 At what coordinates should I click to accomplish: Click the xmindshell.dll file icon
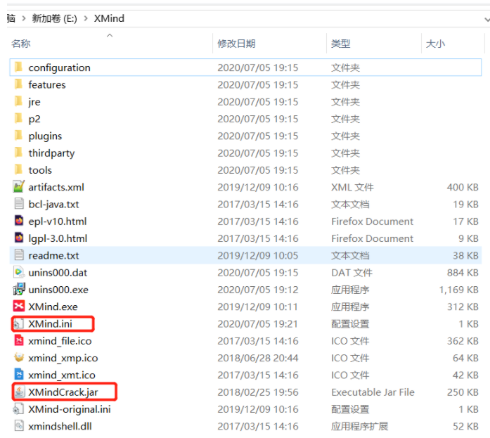pos(19,425)
